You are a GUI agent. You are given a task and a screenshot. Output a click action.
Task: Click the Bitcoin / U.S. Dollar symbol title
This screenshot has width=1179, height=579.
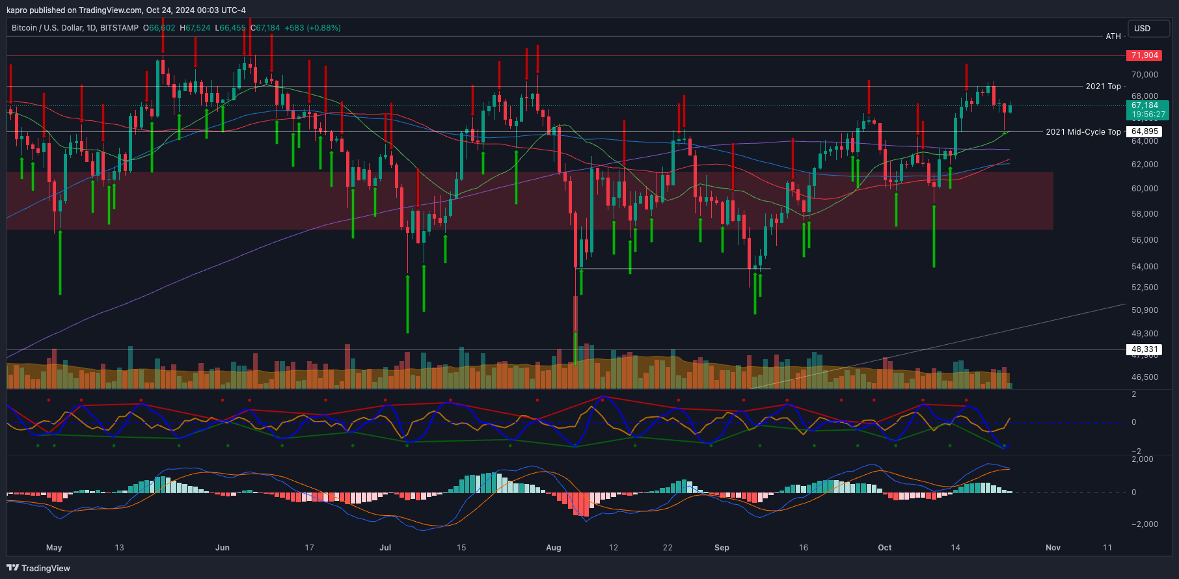(75, 28)
